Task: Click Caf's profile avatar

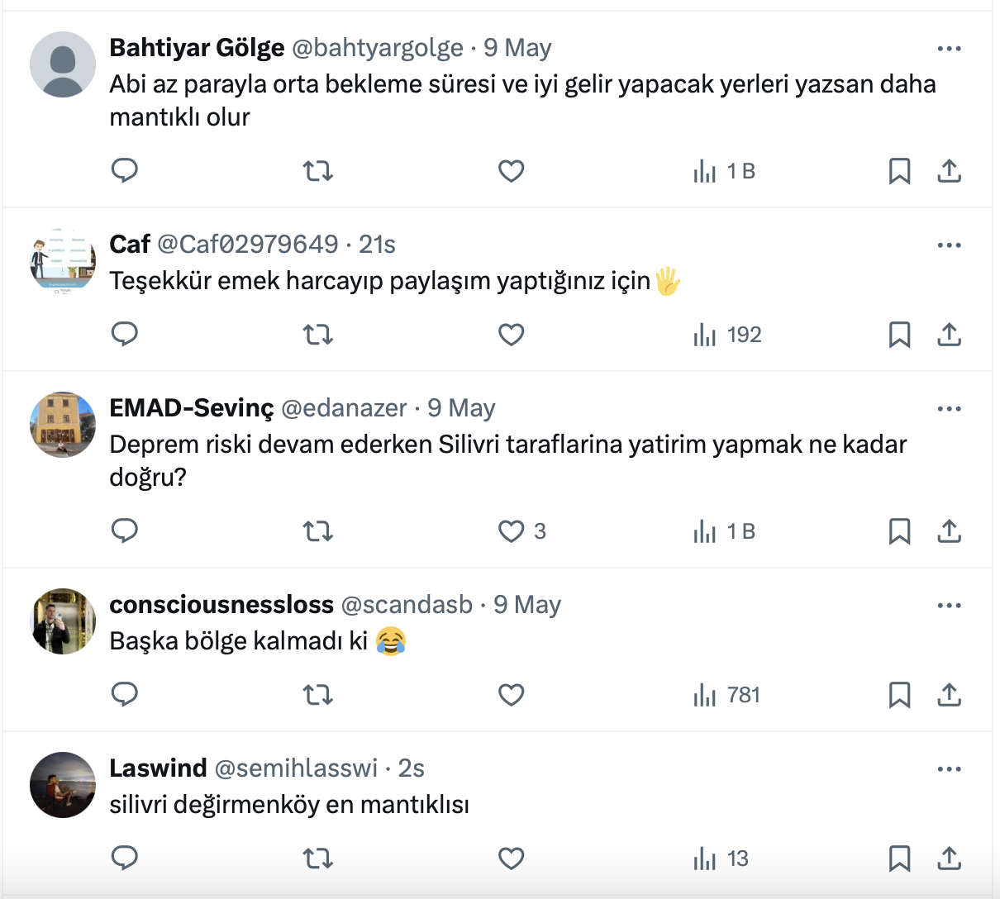Action: 63,261
